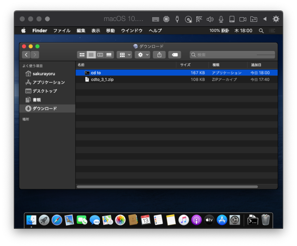Open the Apple menu
This screenshot has width=297, height=246.
click(x=23, y=30)
